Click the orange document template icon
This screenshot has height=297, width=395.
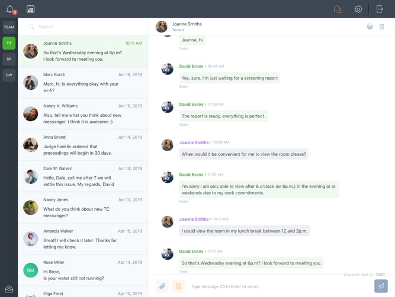(178, 286)
